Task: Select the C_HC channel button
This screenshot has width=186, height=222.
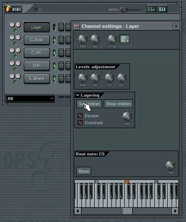Action: [x=37, y=53]
